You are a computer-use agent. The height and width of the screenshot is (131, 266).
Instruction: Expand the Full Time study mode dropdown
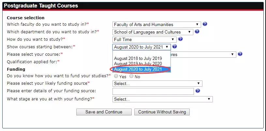[x=144, y=39]
